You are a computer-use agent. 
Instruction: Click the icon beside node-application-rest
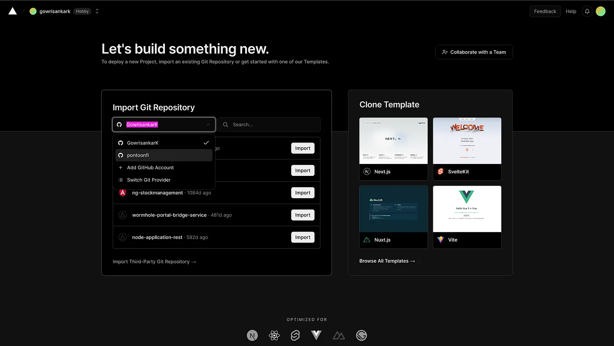click(123, 237)
